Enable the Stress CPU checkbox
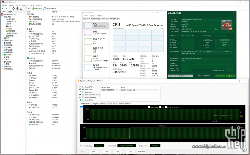 [x=83, y=87]
